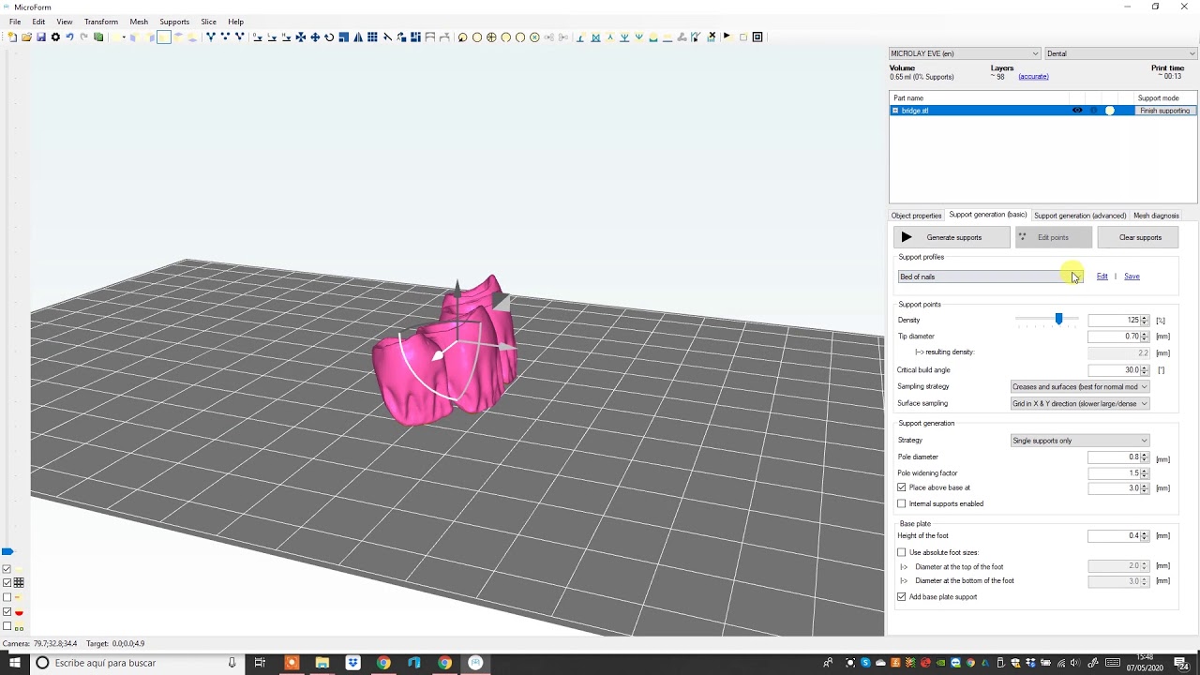This screenshot has height=675, width=1200.
Task: Select the rotate tool circular arrow icon
Action: [329, 37]
